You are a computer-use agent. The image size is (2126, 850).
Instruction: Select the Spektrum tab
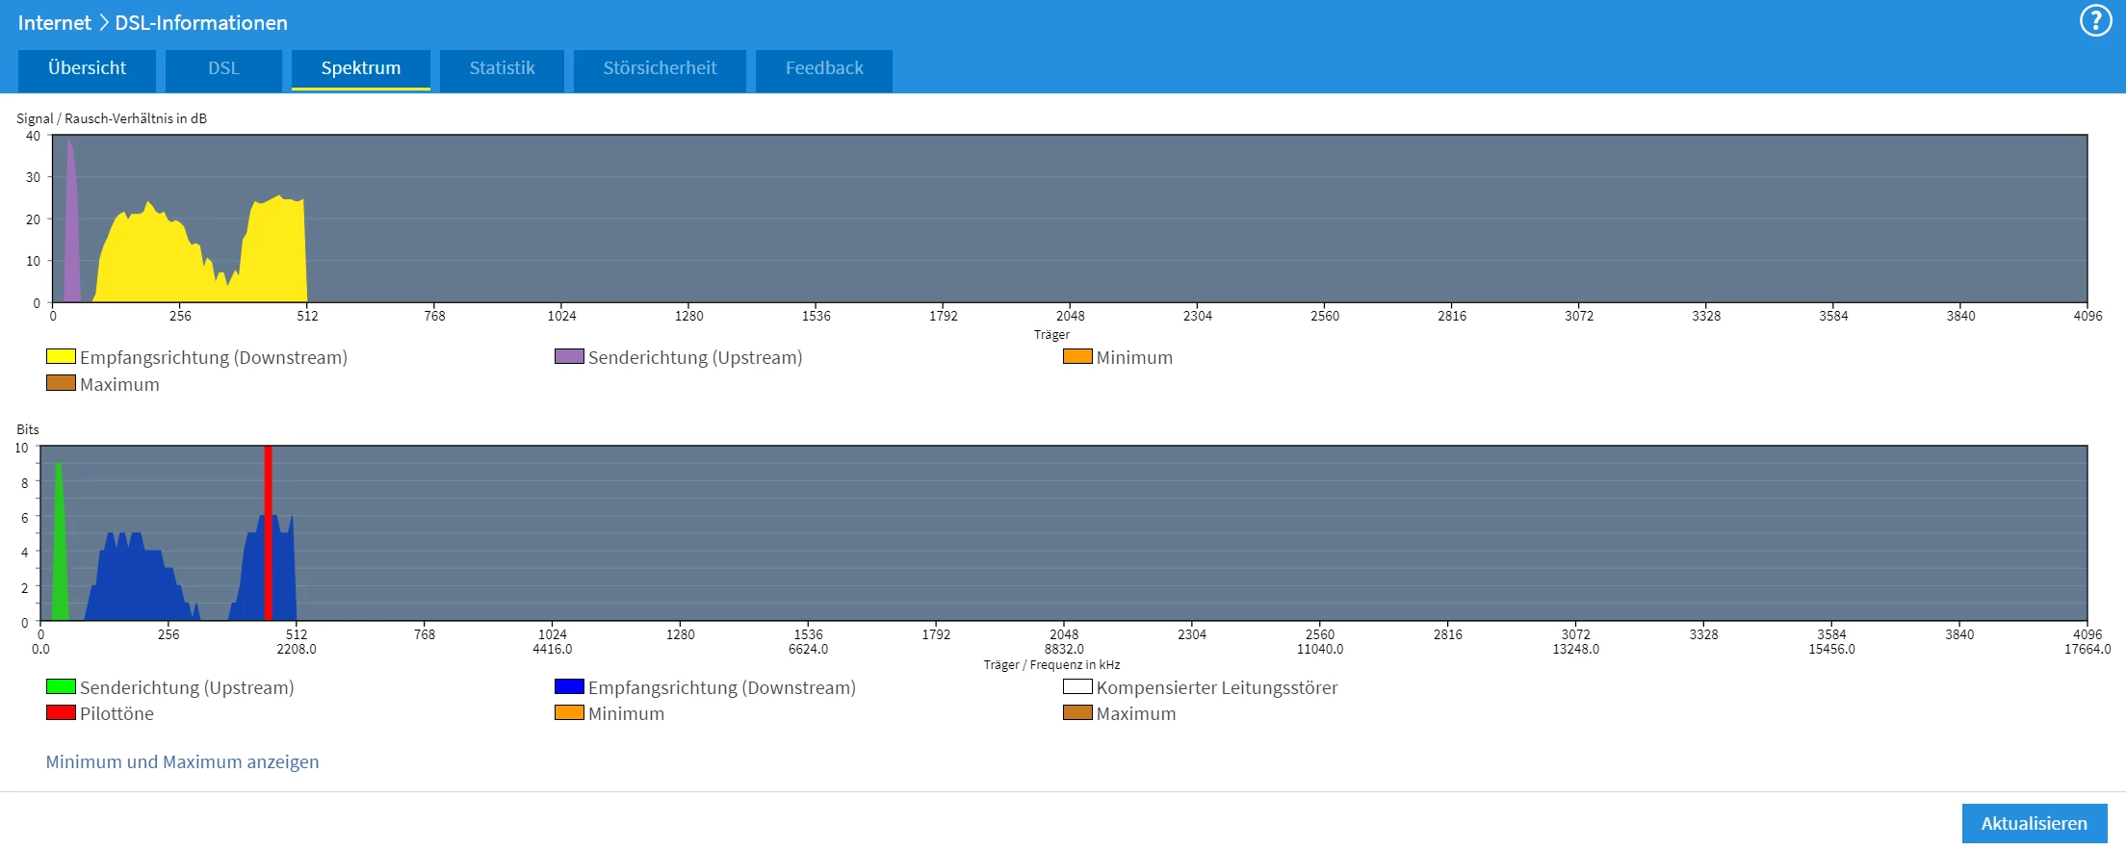[x=361, y=69]
